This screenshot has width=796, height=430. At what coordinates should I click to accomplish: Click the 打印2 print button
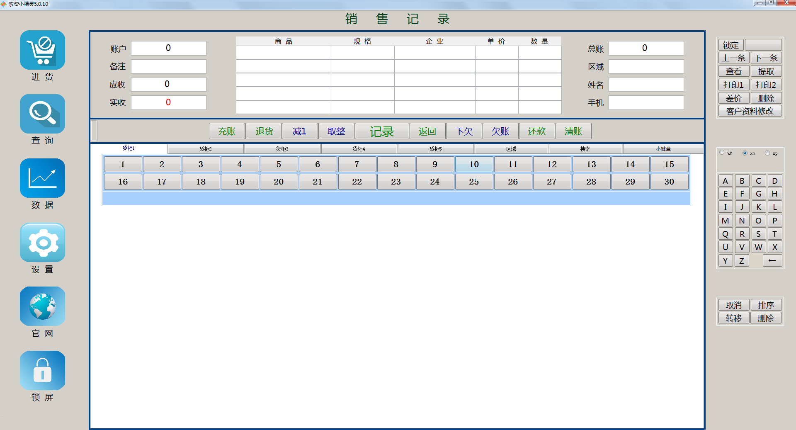pos(766,85)
